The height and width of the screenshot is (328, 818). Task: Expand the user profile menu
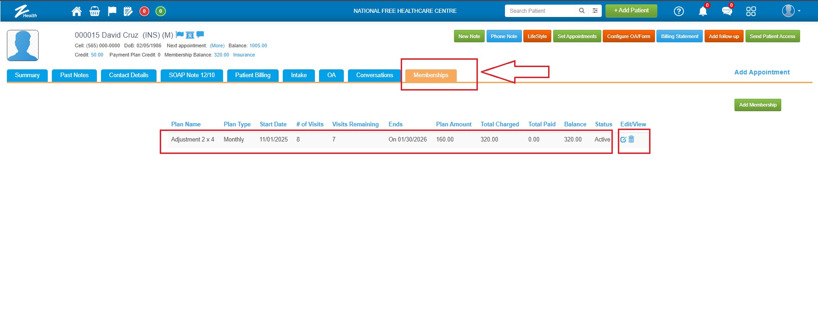(x=791, y=11)
